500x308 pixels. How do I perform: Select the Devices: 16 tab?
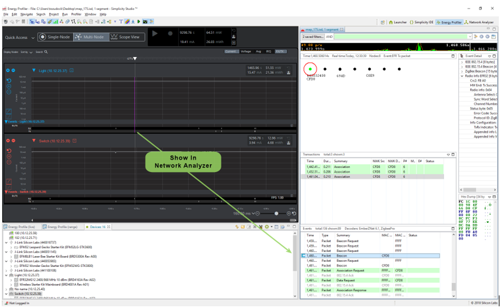pos(97,227)
